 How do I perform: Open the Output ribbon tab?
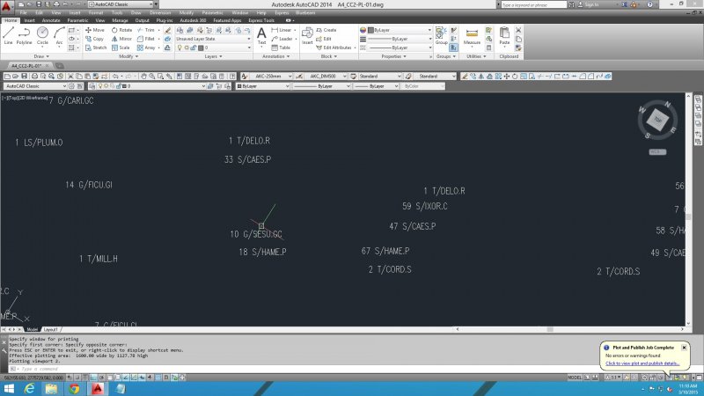point(142,20)
